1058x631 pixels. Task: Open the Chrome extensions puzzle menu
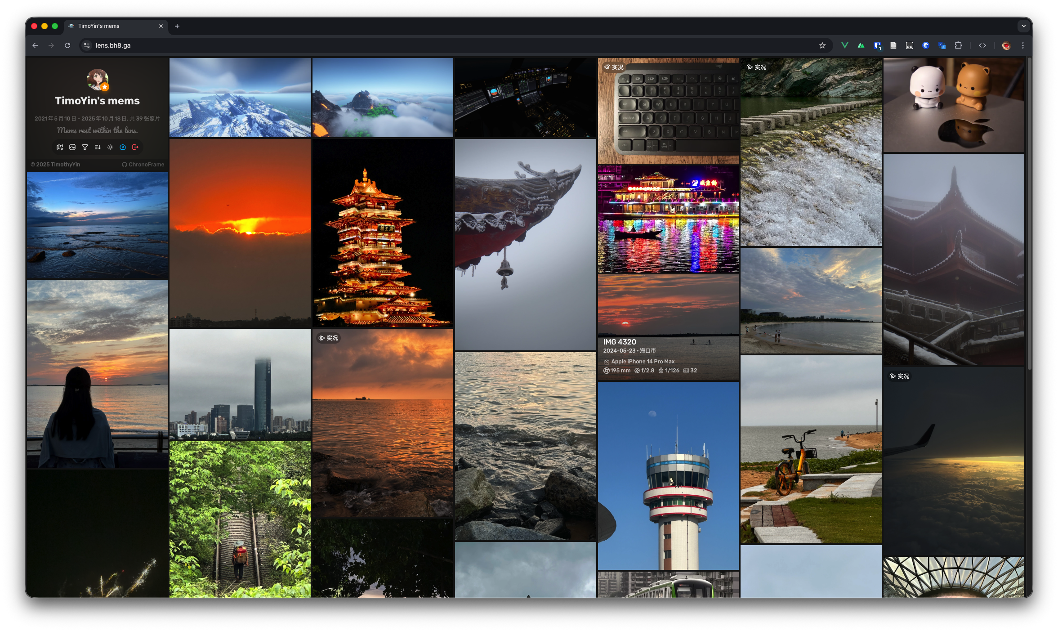coord(958,45)
